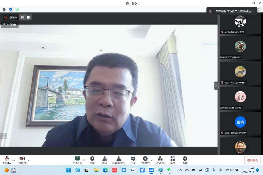
Task: Click End Recording (结束录制) icon
Action: click(145, 160)
